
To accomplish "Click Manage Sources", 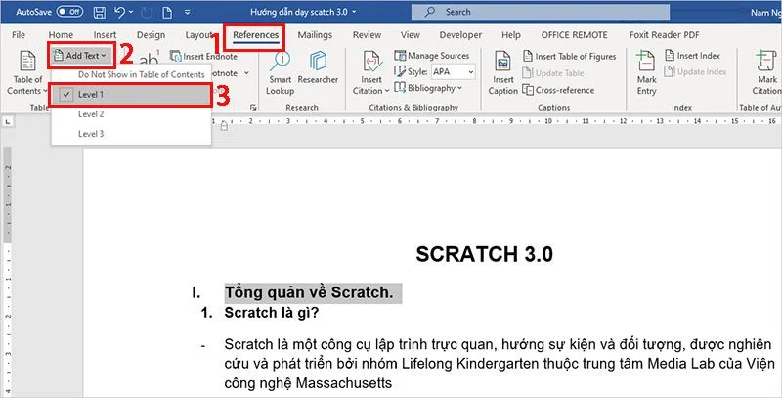I will pos(432,56).
